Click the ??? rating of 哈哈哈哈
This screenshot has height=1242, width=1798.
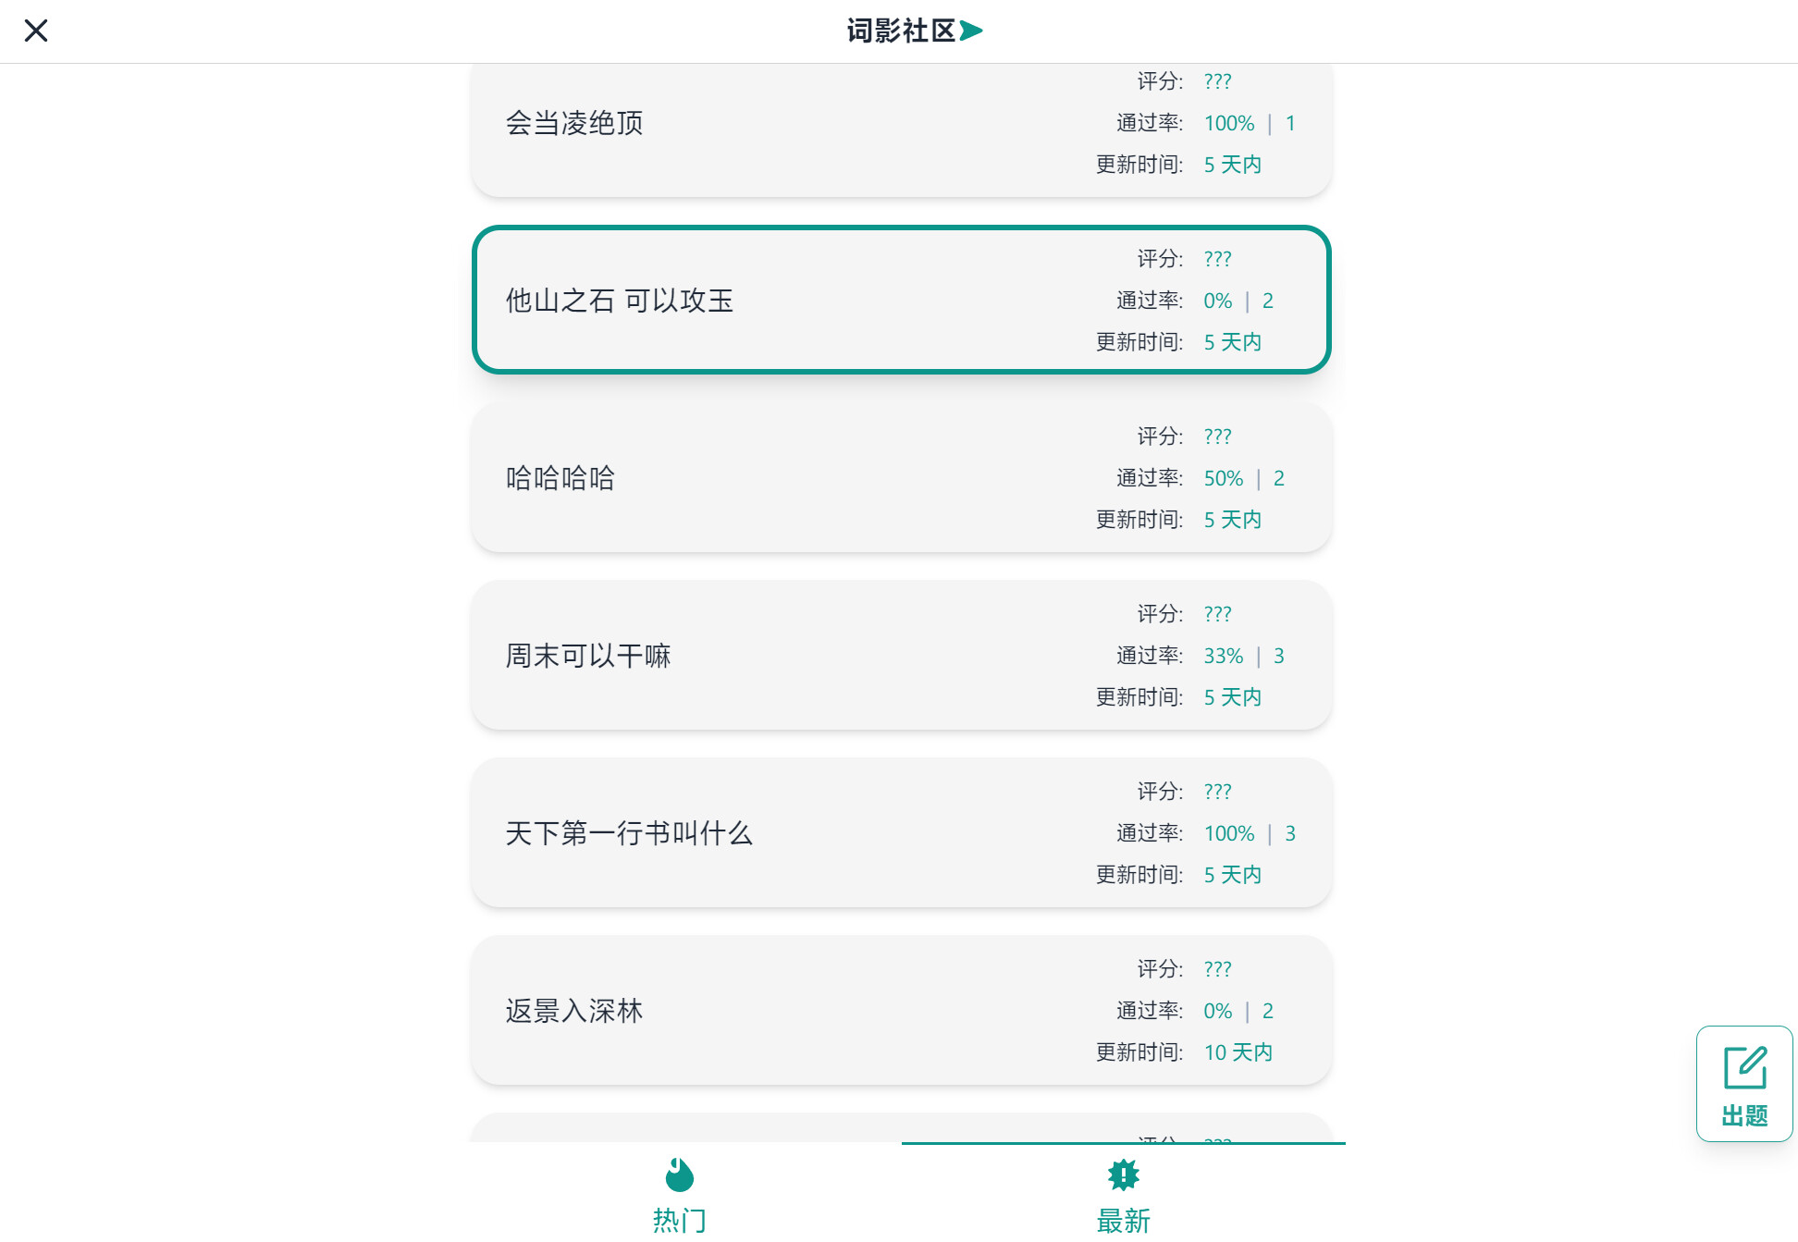1217,437
